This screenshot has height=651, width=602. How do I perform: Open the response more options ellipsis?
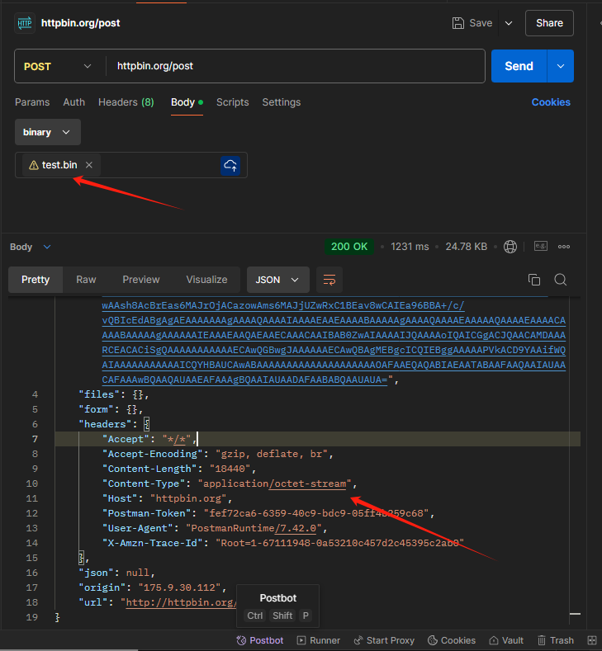coord(564,247)
